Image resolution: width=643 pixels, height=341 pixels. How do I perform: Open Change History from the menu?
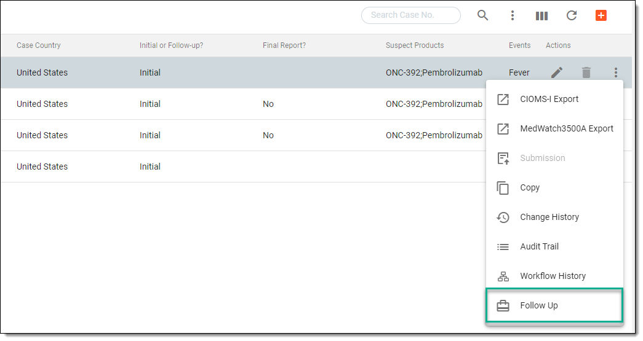coord(554,217)
